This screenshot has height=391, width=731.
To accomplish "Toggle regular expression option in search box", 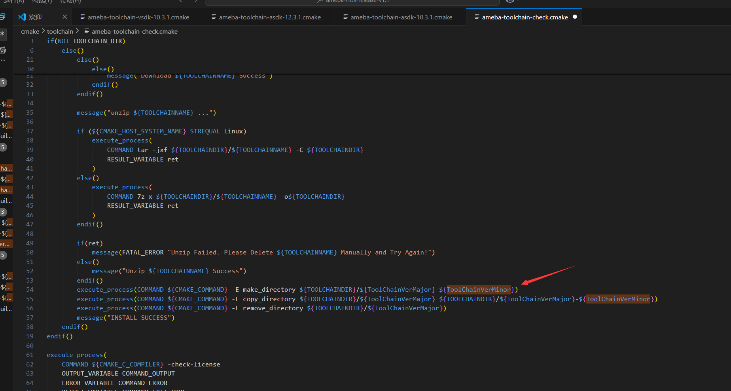I will [x=3, y=34].
